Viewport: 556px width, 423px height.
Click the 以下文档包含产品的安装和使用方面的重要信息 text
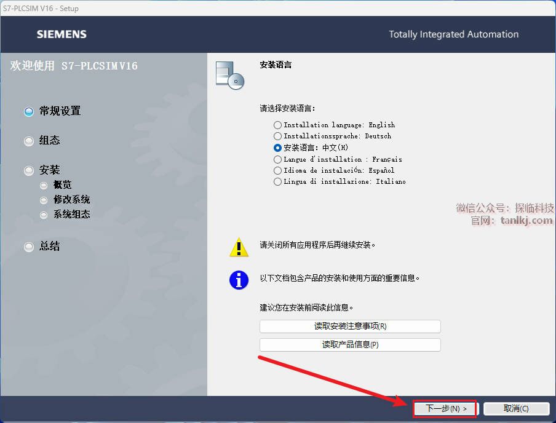click(340, 279)
